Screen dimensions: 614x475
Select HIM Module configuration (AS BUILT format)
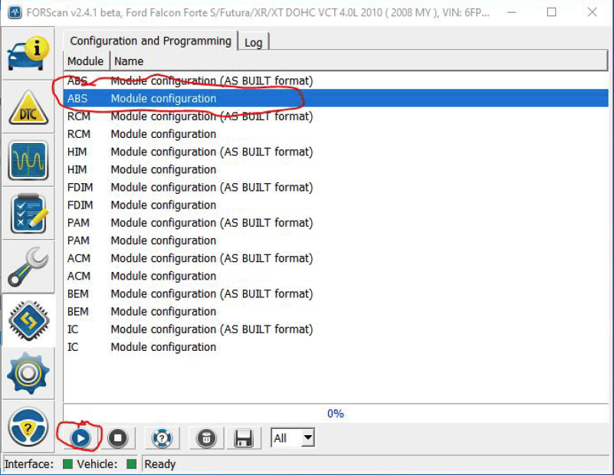pyautogui.click(x=336, y=152)
